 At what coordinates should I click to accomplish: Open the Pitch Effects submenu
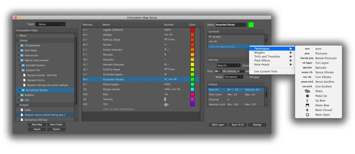tap(272, 60)
